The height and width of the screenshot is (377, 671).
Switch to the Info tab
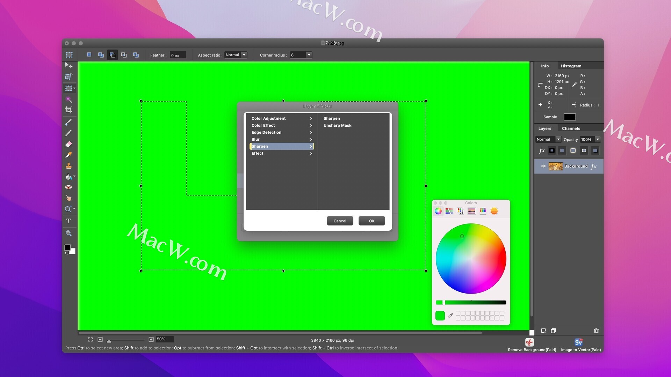545,66
